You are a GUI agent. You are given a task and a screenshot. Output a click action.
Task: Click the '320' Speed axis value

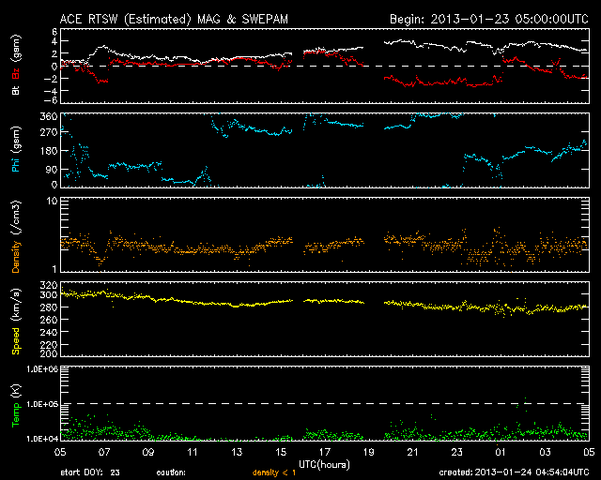pyautogui.click(x=49, y=285)
